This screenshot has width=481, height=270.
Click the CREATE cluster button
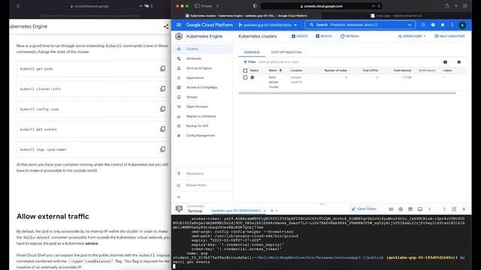point(300,36)
